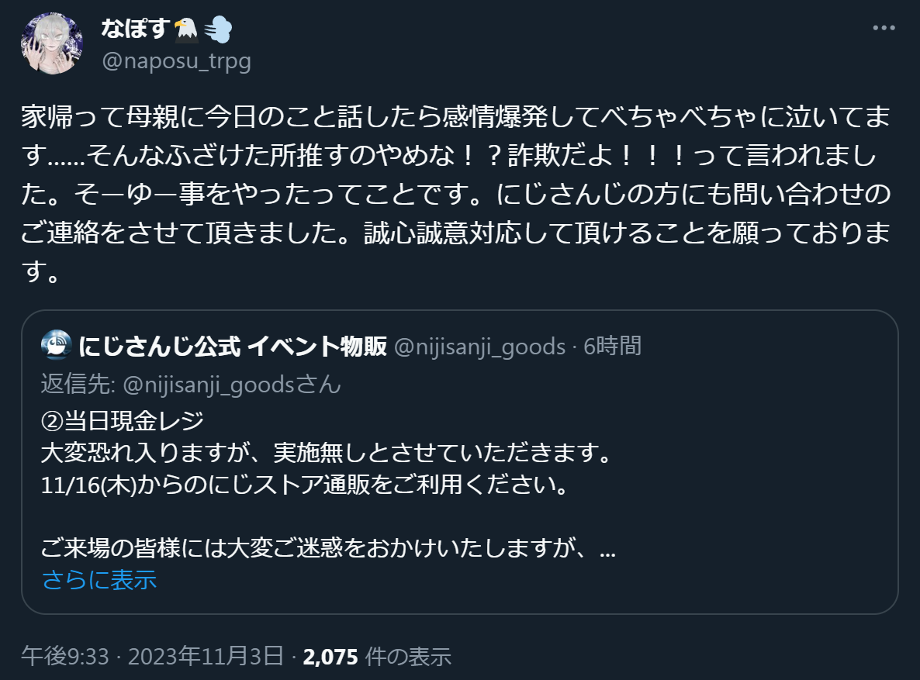Click the 2023年11月3日 post date
The height and width of the screenshot is (680, 920).
pyautogui.click(x=205, y=658)
